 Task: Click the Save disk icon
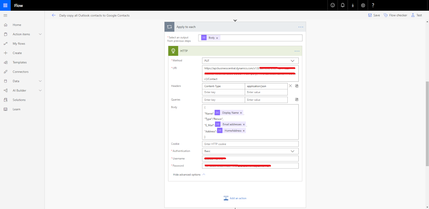(x=370, y=15)
